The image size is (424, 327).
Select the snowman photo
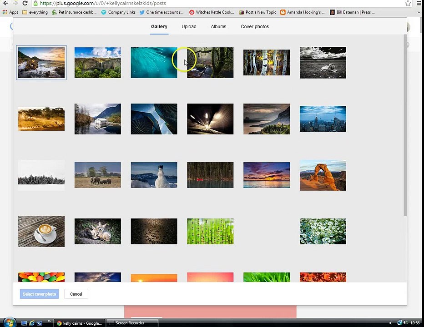pos(154,175)
